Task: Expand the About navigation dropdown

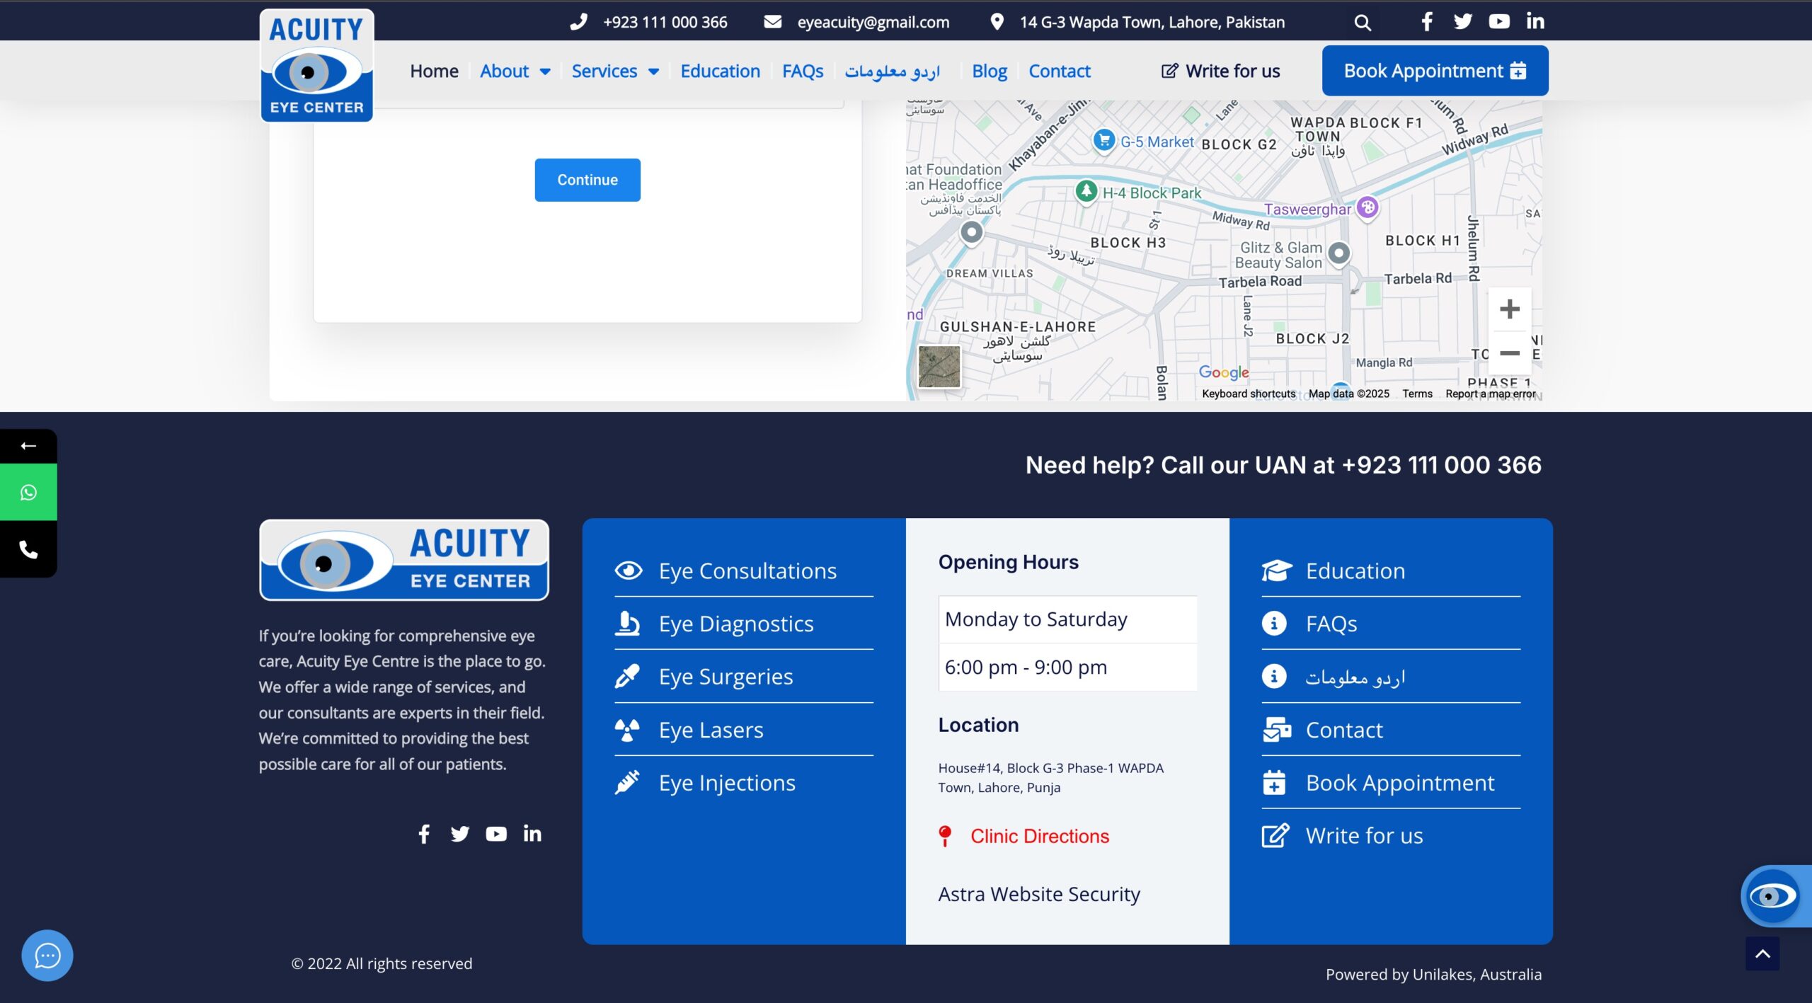Action: (515, 71)
